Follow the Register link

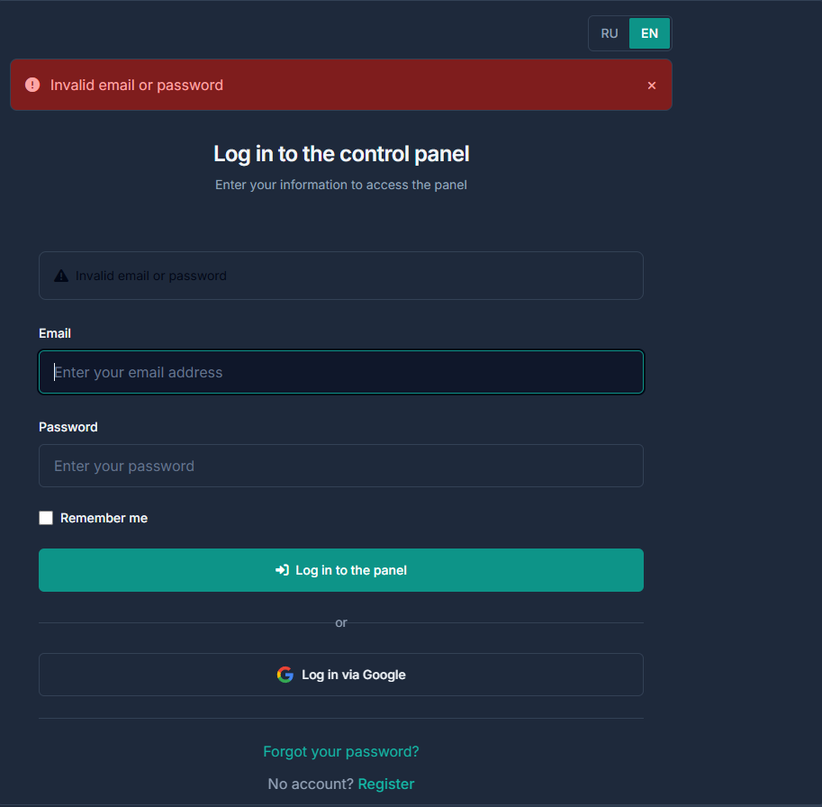point(386,784)
